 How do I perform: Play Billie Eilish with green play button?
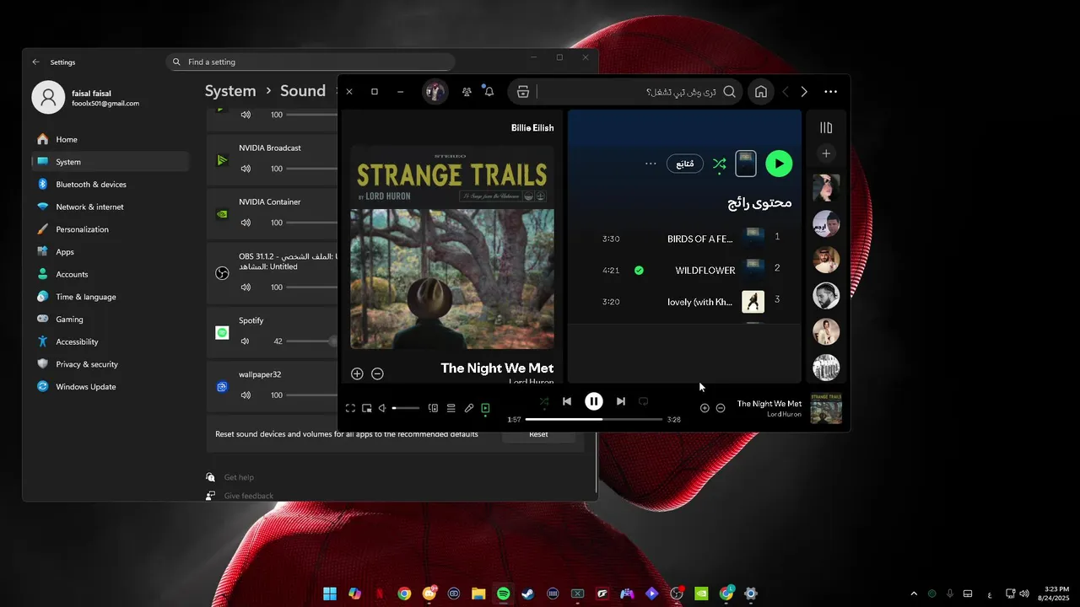(779, 164)
